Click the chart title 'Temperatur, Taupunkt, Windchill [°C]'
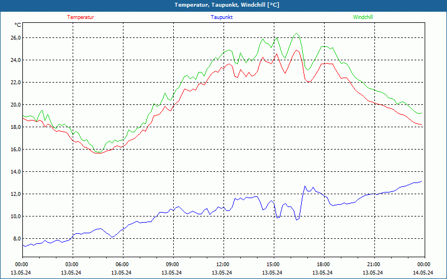 pos(227,5)
